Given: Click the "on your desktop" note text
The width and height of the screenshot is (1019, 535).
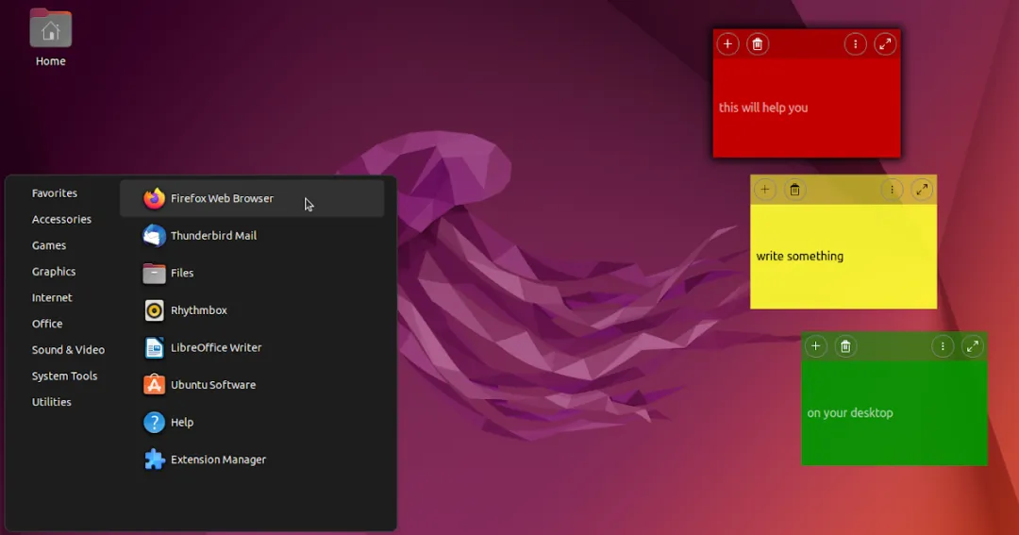Looking at the screenshot, I should [850, 412].
